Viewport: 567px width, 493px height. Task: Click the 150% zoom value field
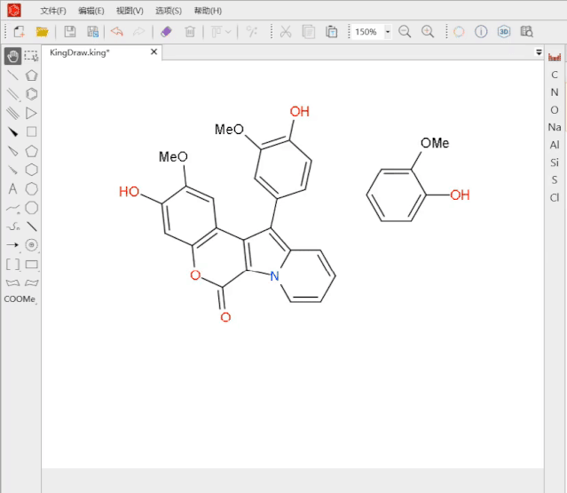pos(368,32)
